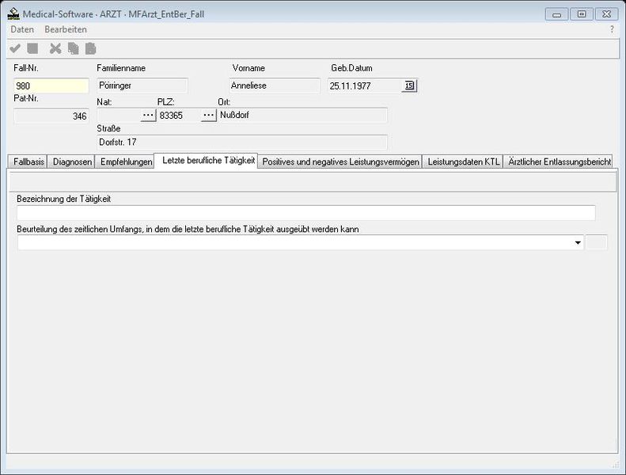Click the square stop toolbar icon

click(x=32, y=48)
